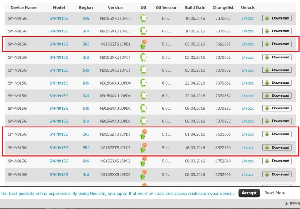
Task: Download firmware N915GXXU1DPE3 for region INU
Action: [x=277, y=31]
